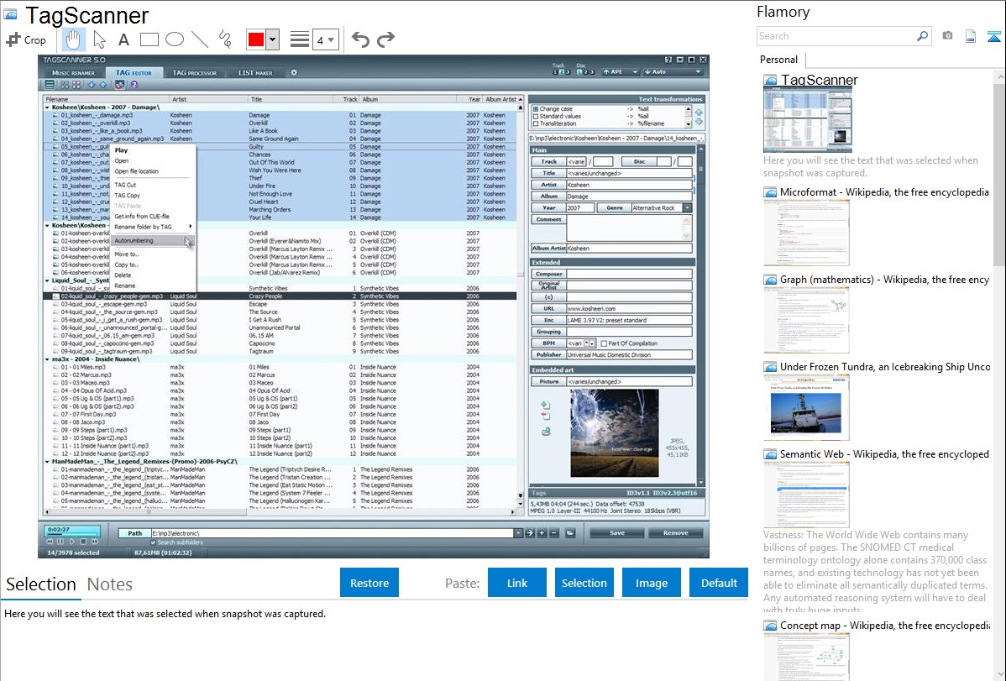1006x681 pixels.
Task: Open the Under Frozen Tundra snapshot thumbnail
Action: (x=806, y=407)
